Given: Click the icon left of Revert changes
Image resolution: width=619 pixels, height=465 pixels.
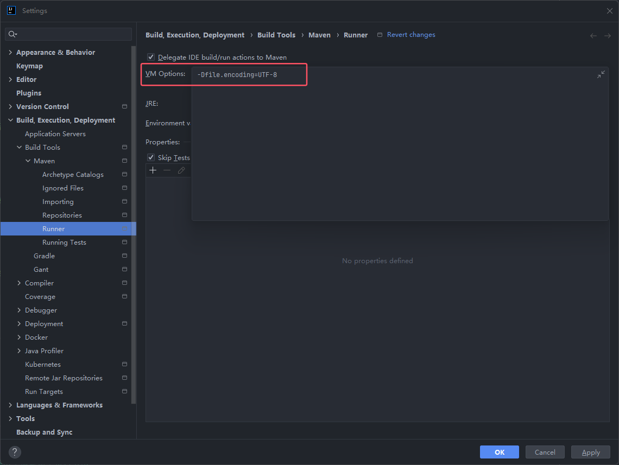Looking at the screenshot, I should [380, 35].
